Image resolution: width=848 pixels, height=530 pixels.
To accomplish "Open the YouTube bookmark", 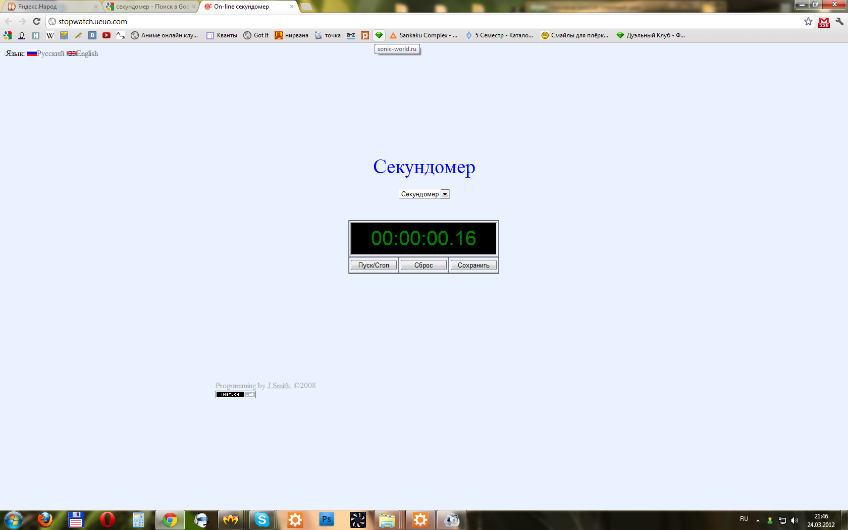I will pos(107,35).
